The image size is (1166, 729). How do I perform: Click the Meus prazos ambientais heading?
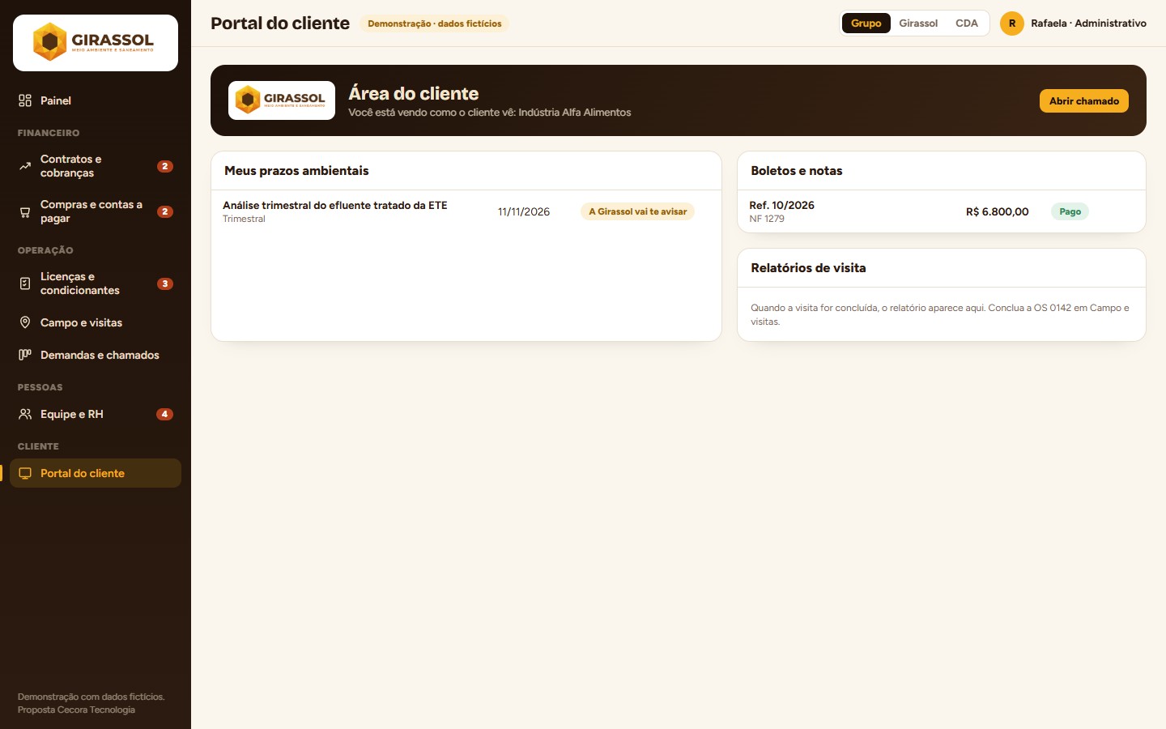coord(296,171)
